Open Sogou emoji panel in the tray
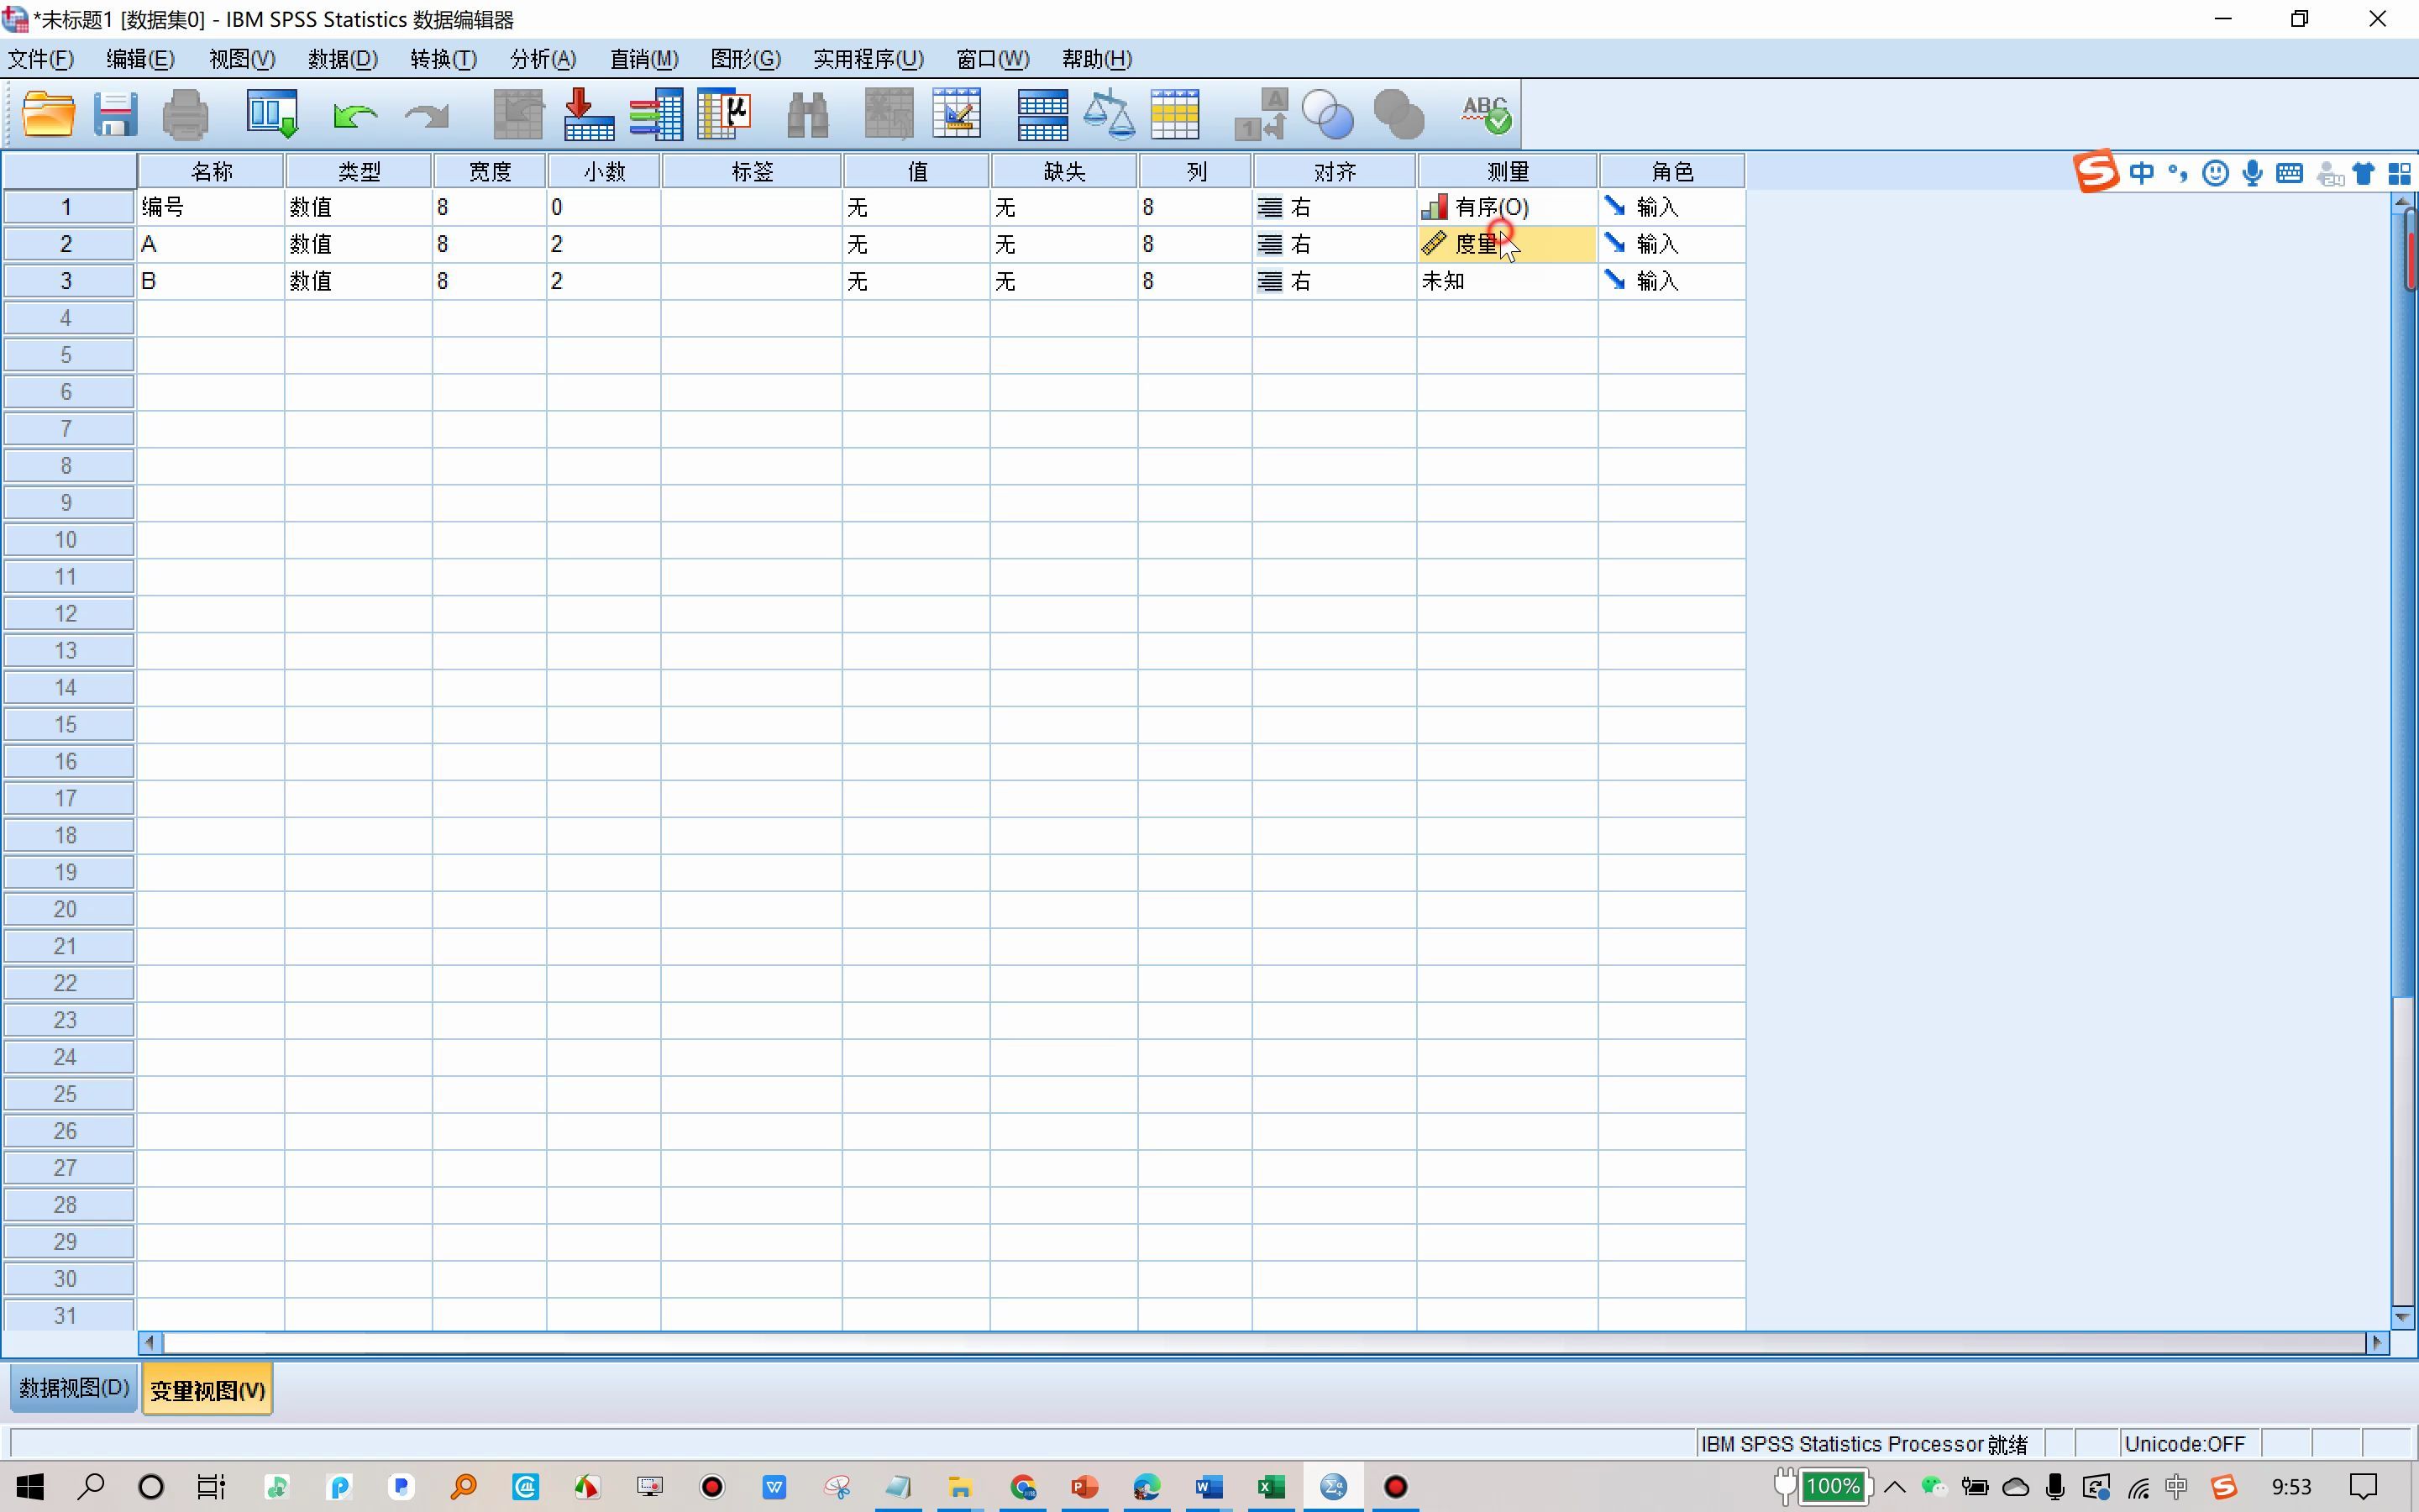This screenshot has width=2419, height=1512. pyautogui.click(x=2216, y=172)
